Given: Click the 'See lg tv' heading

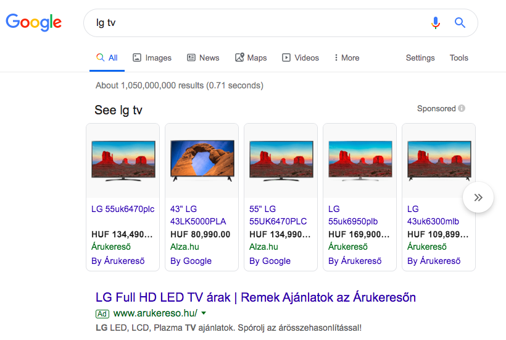Looking at the screenshot, I should coord(118,110).
